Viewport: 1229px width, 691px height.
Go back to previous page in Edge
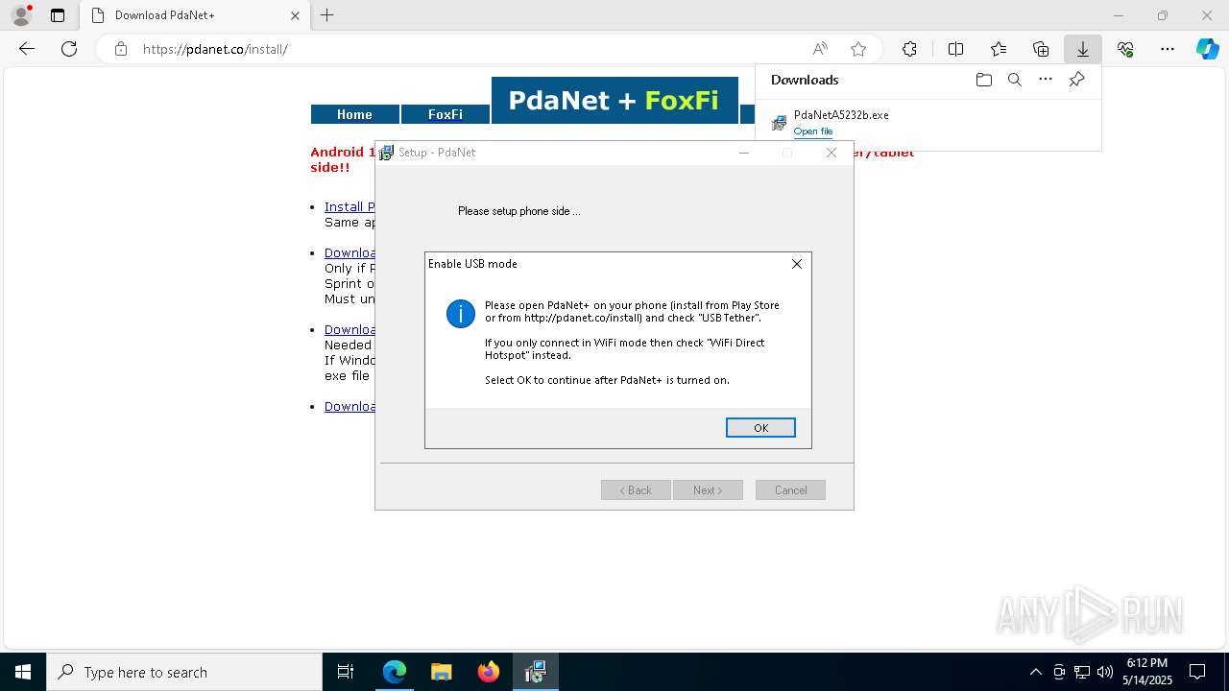coord(27,49)
